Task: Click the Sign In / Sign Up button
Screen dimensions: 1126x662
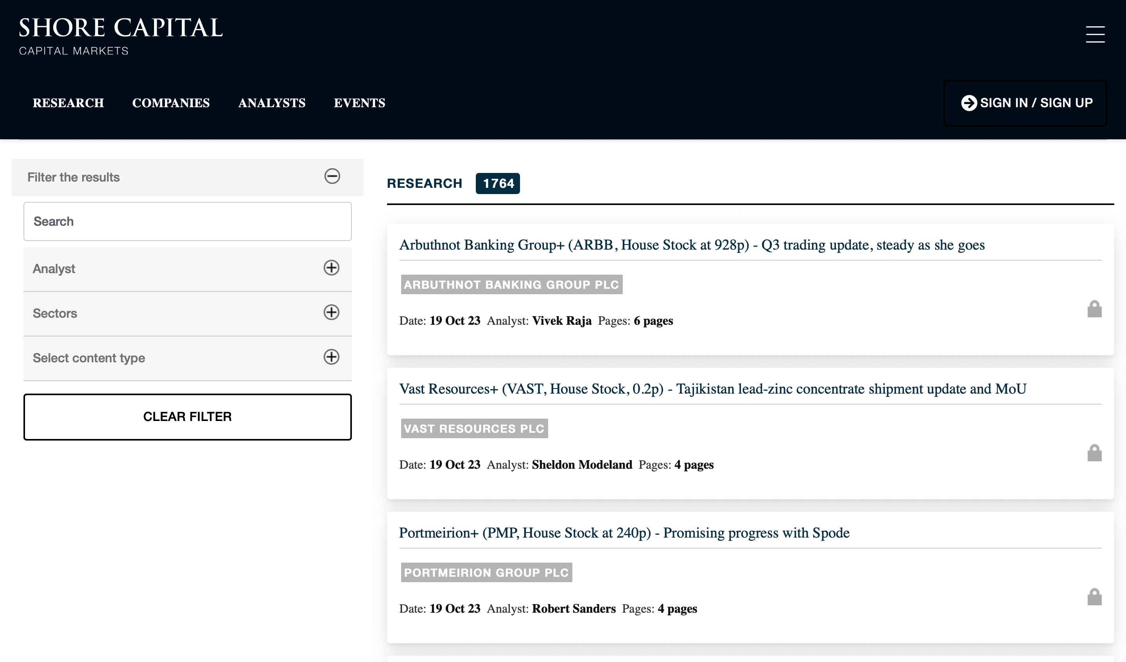Action: (1025, 103)
